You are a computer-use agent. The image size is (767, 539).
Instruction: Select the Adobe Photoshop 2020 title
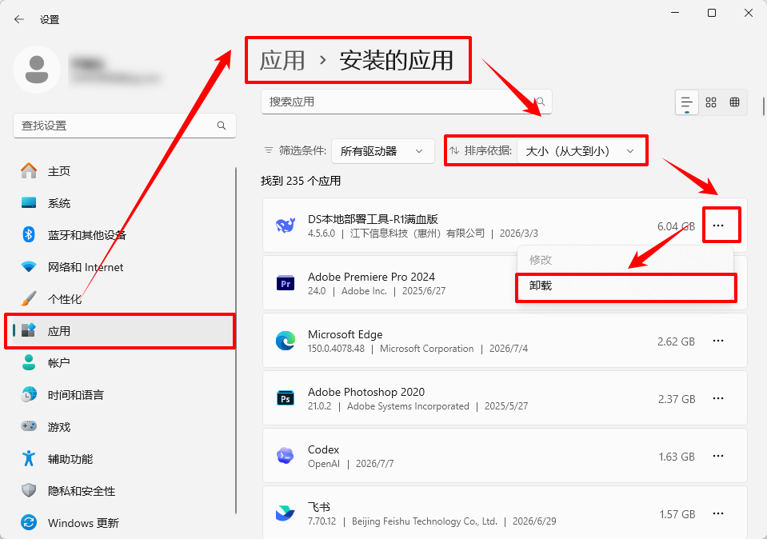click(366, 393)
